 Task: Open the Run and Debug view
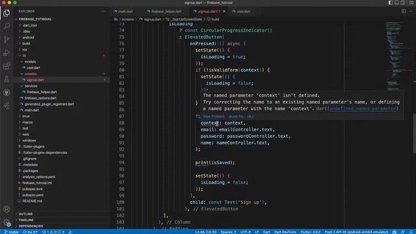pos(6,53)
